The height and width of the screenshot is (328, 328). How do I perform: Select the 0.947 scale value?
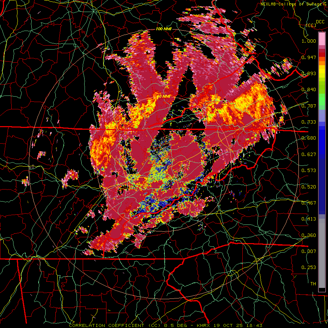[309, 57]
